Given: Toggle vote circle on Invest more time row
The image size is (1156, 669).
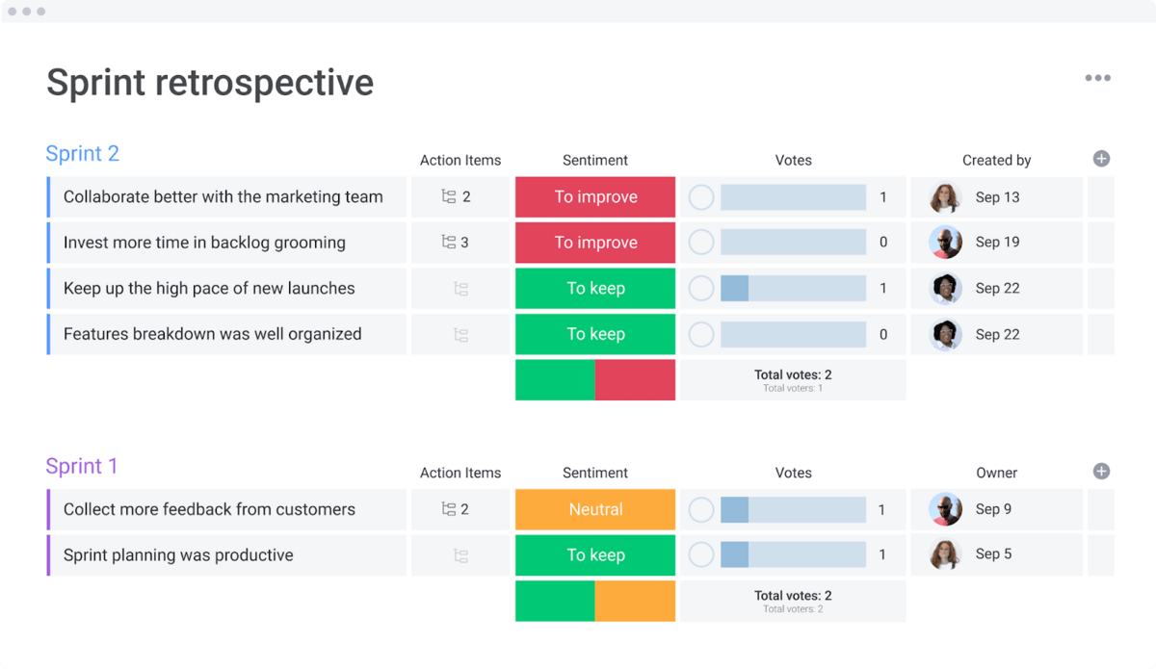Looking at the screenshot, I should (701, 243).
